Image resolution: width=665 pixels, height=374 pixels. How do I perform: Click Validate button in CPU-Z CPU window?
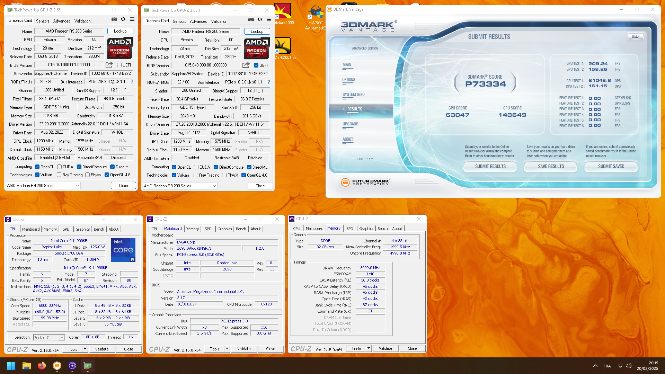[102, 349]
